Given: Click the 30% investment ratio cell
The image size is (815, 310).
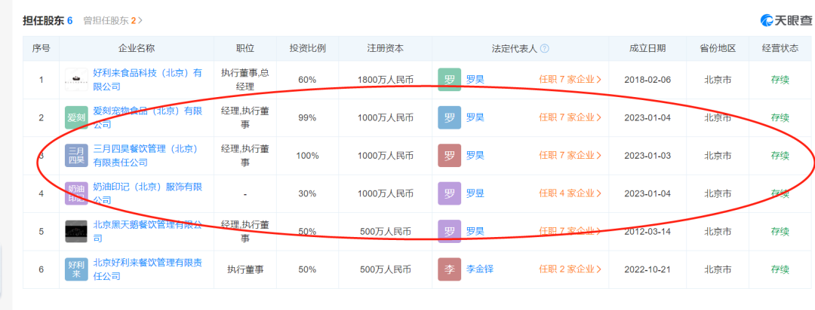Looking at the screenshot, I should coord(307,193).
